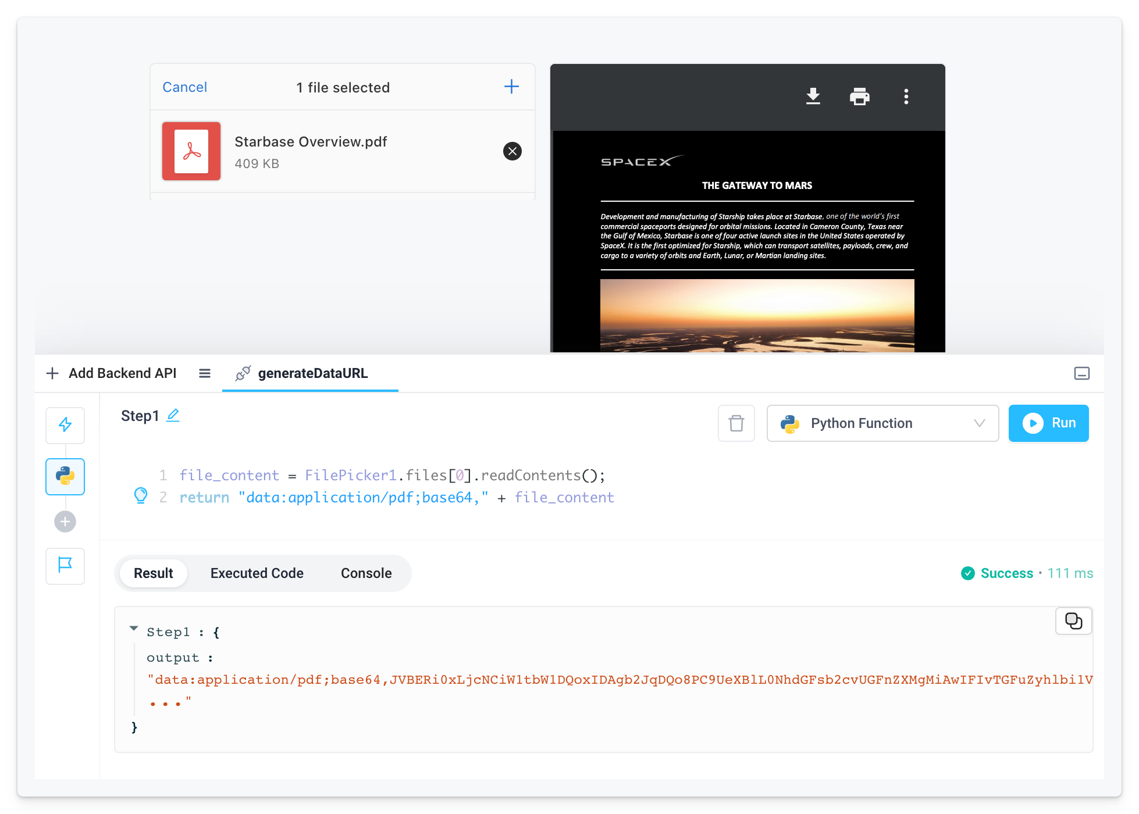This screenshot has height=814, width=1139.
Task: Expand the hamburger menu icon
Action: tap(205, 373)
